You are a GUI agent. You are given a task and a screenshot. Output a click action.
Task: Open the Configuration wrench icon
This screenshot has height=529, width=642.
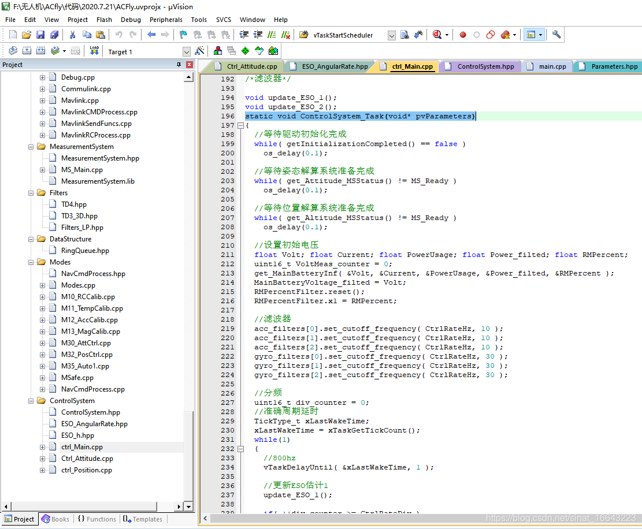click(556, 35)
